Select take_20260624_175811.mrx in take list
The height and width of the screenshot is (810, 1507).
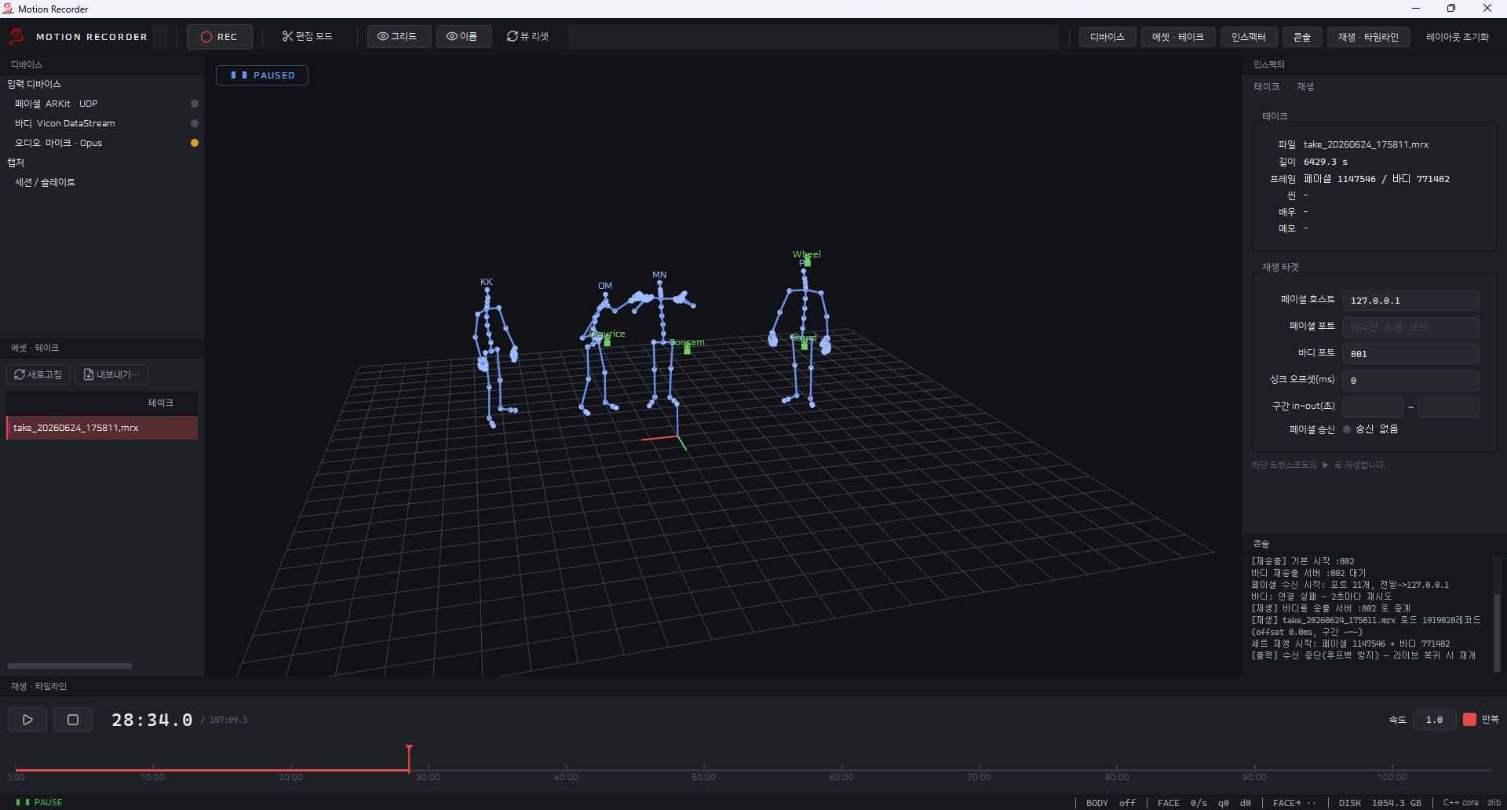coord(102,428)
